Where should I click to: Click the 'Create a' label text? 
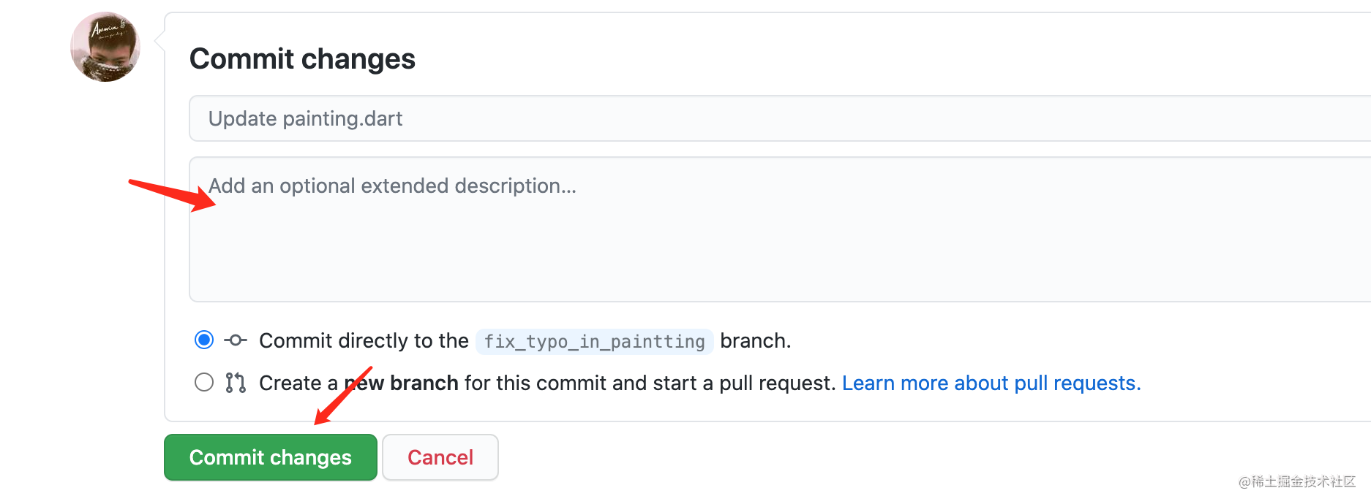[x=298, y=383]
